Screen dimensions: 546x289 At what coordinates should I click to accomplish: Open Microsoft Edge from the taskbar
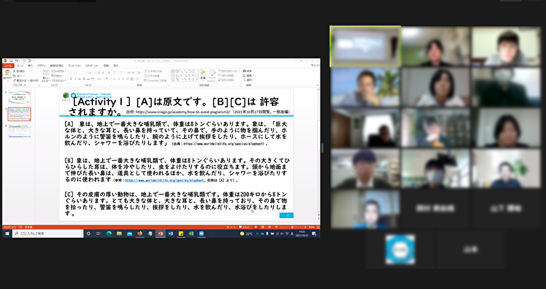(x=109, y=234)
